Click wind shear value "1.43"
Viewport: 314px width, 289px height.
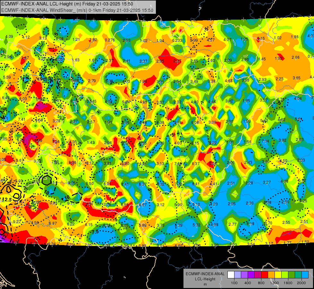click(91, 142)
